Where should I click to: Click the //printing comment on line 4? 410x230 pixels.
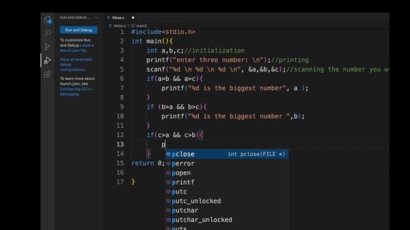point(290,60)
